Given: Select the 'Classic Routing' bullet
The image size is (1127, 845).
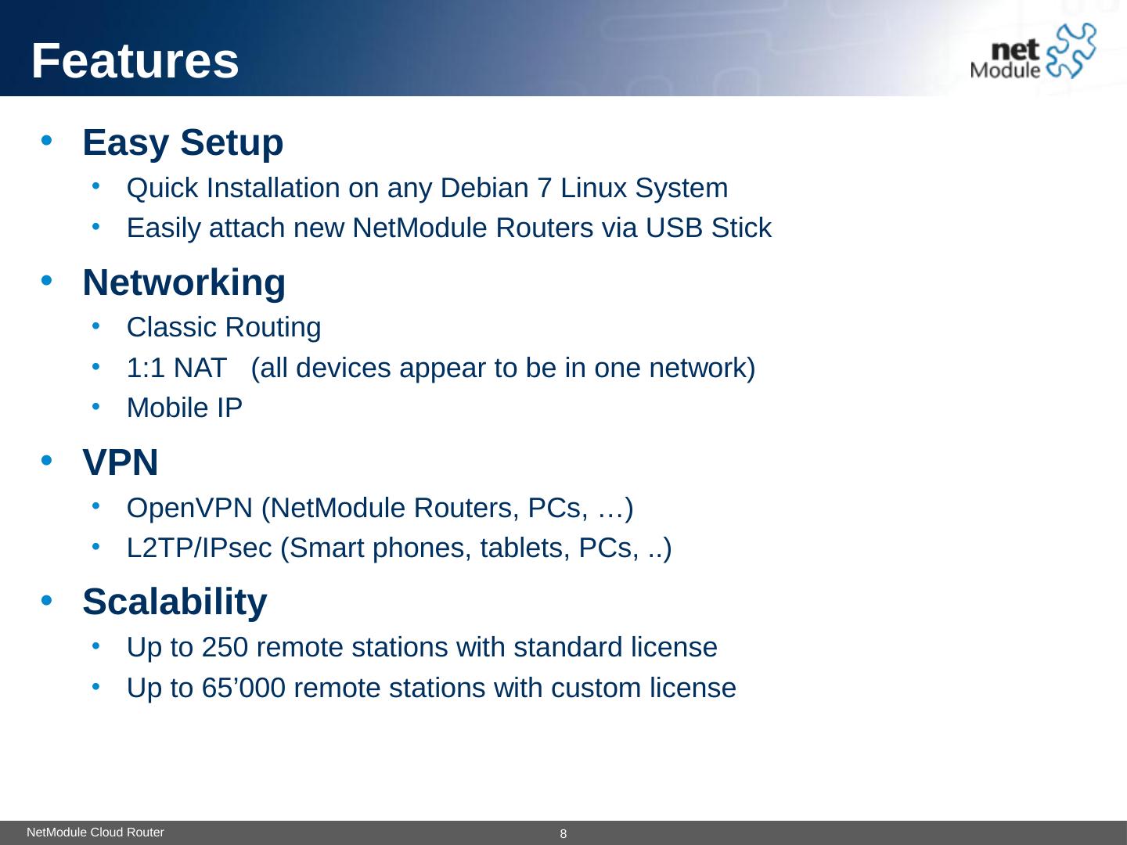Looking at the screenshot, I should coord(224,327).
